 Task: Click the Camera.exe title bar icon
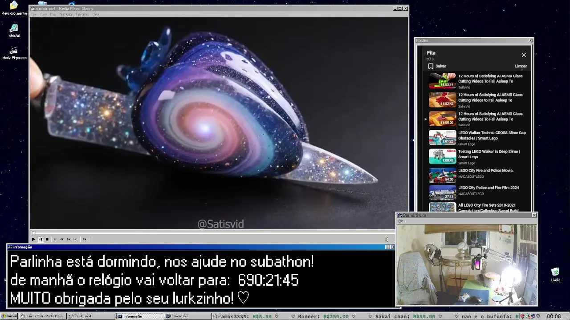tap(399, 215)
